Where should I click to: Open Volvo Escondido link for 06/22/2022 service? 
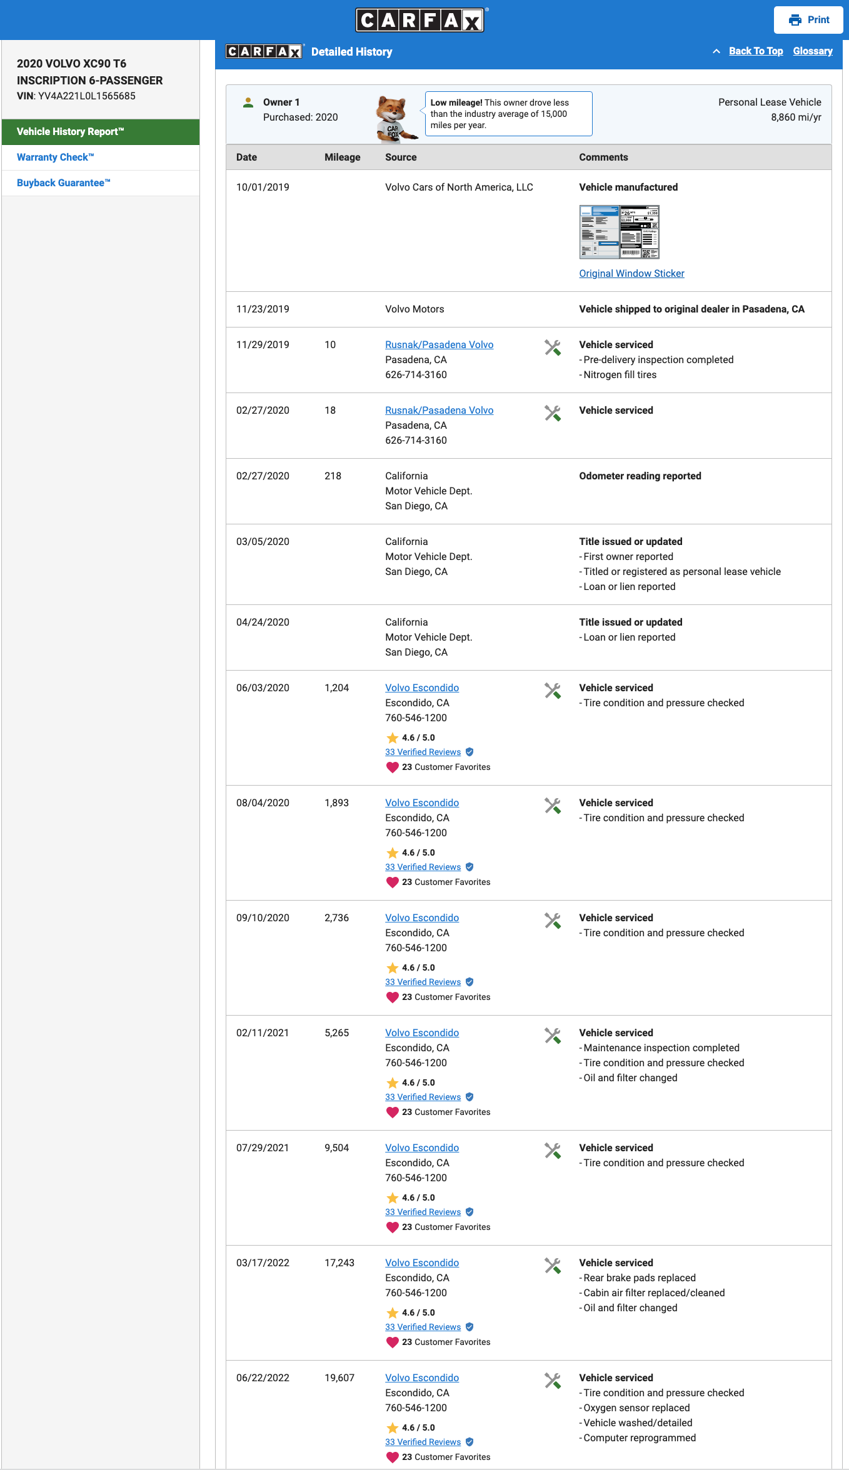[422, 1377]
